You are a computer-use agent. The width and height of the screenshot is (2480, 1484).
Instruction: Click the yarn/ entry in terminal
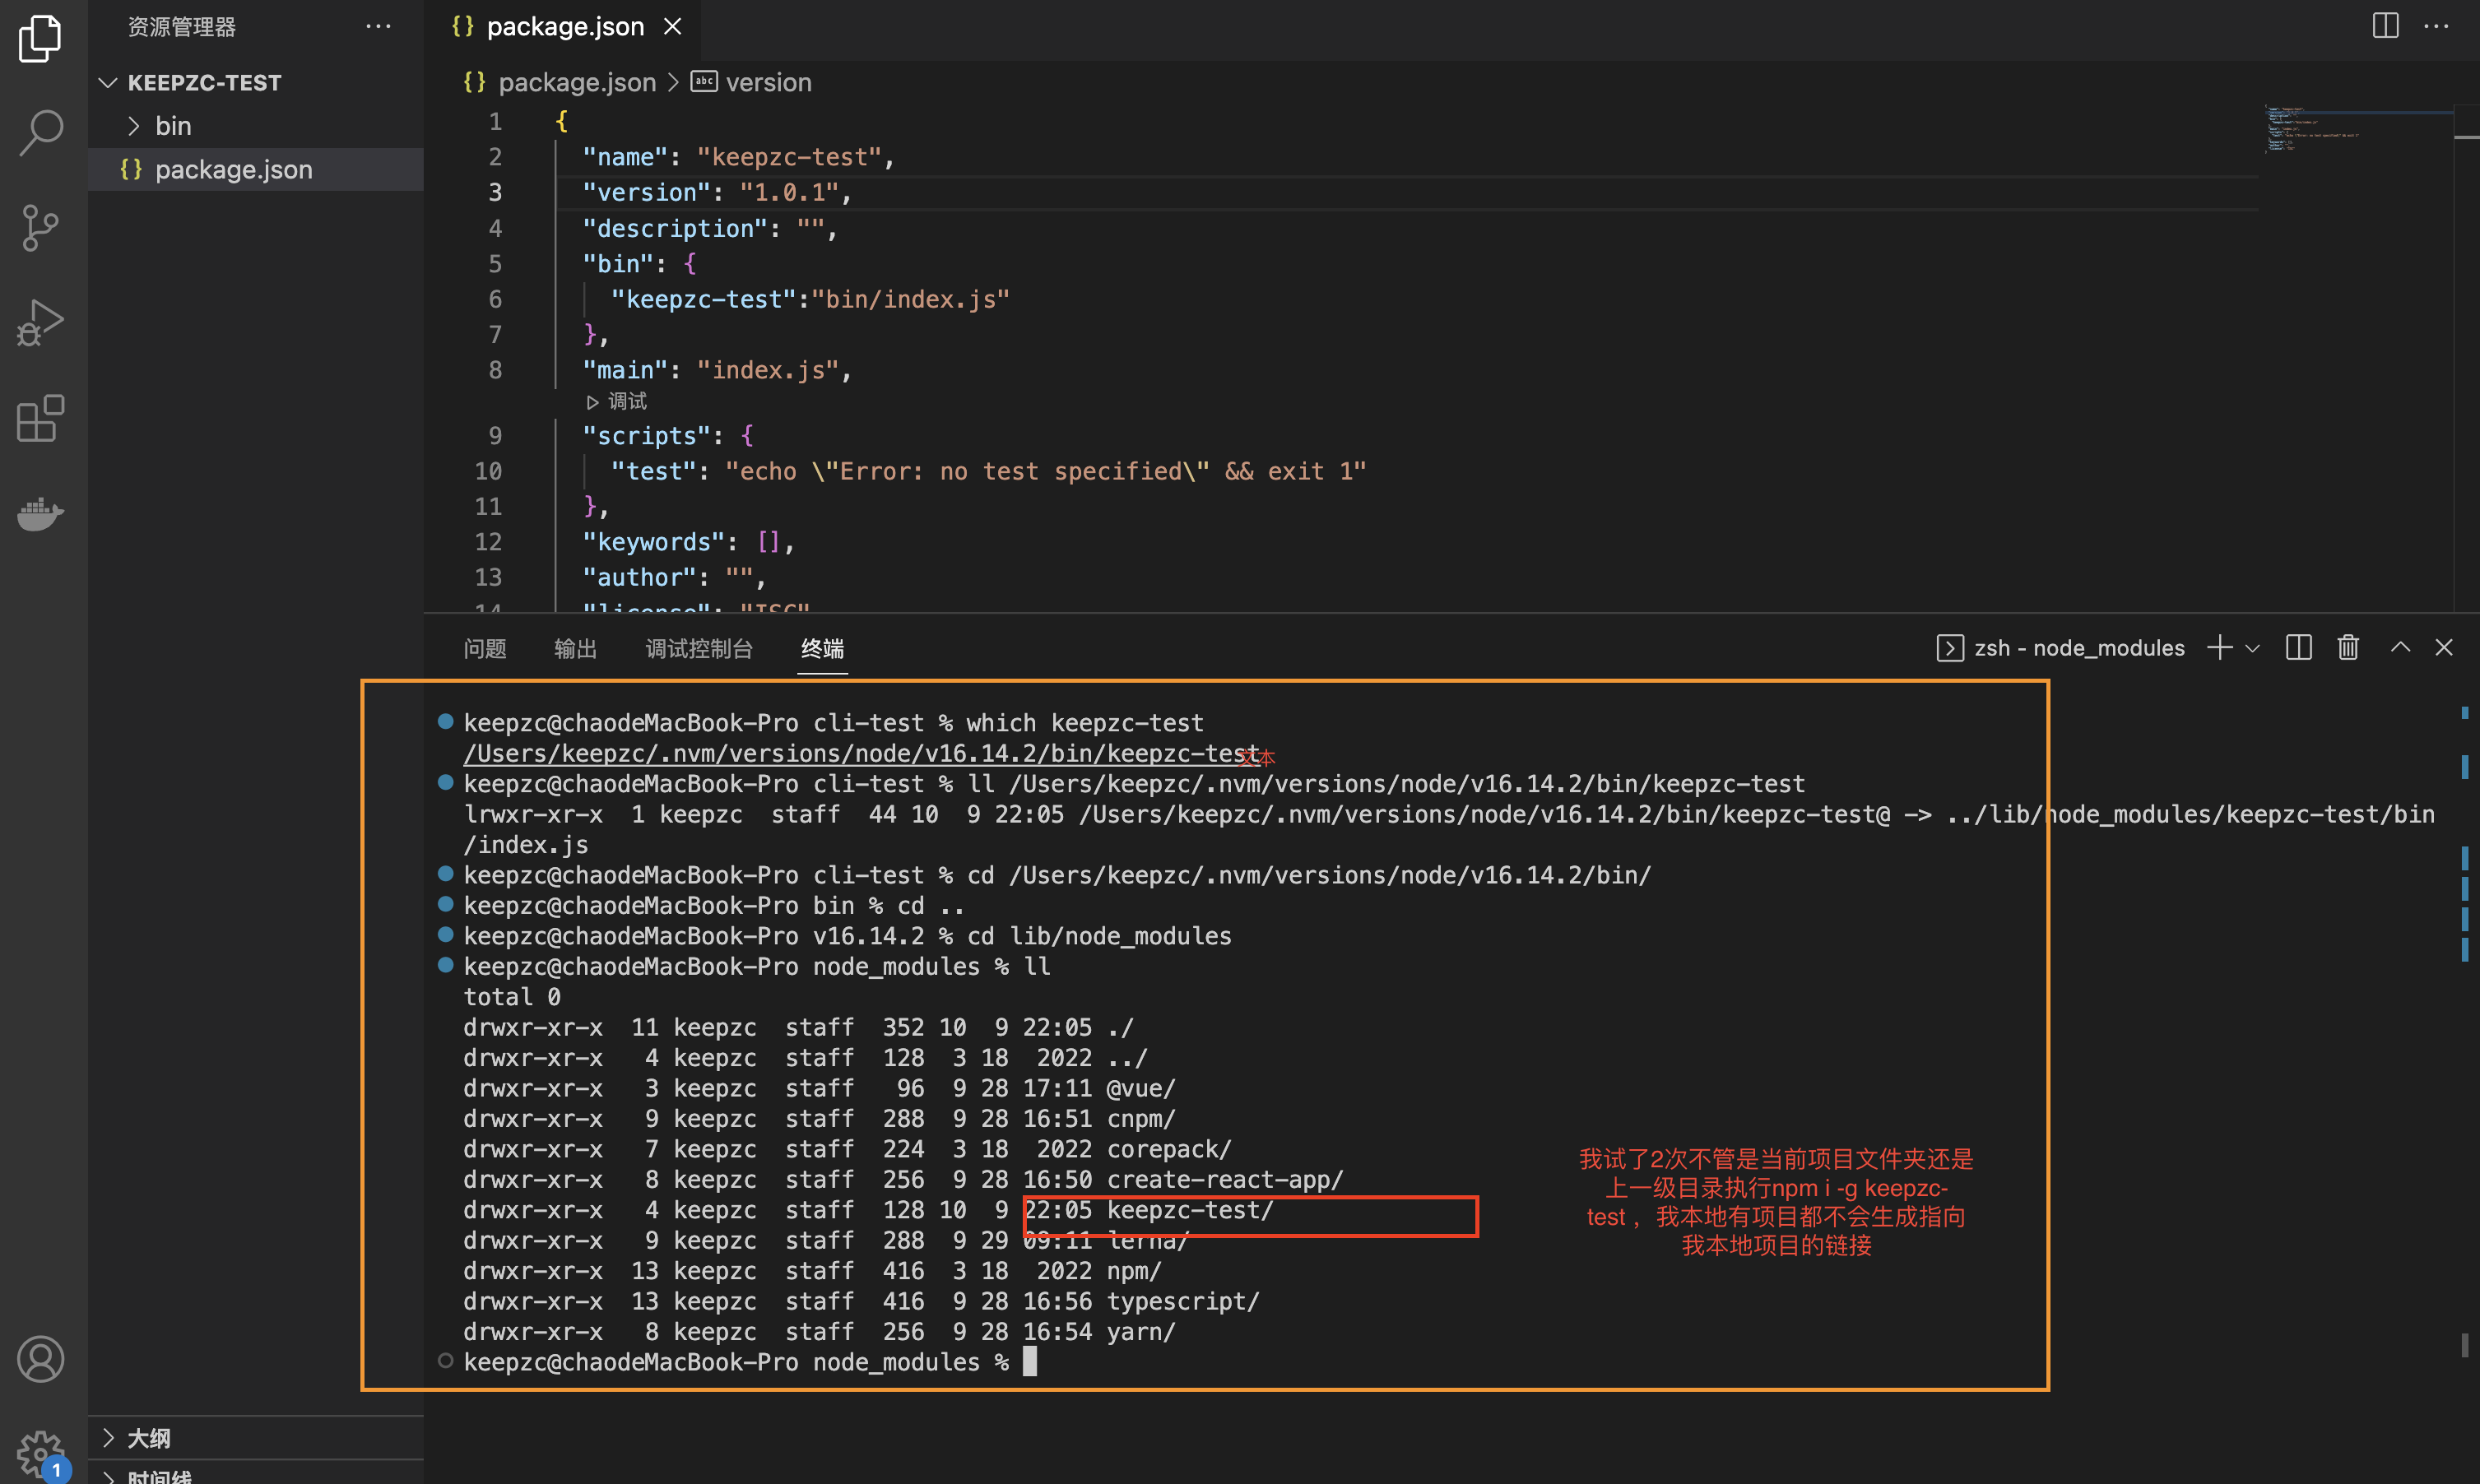tap(1141, 1332)
